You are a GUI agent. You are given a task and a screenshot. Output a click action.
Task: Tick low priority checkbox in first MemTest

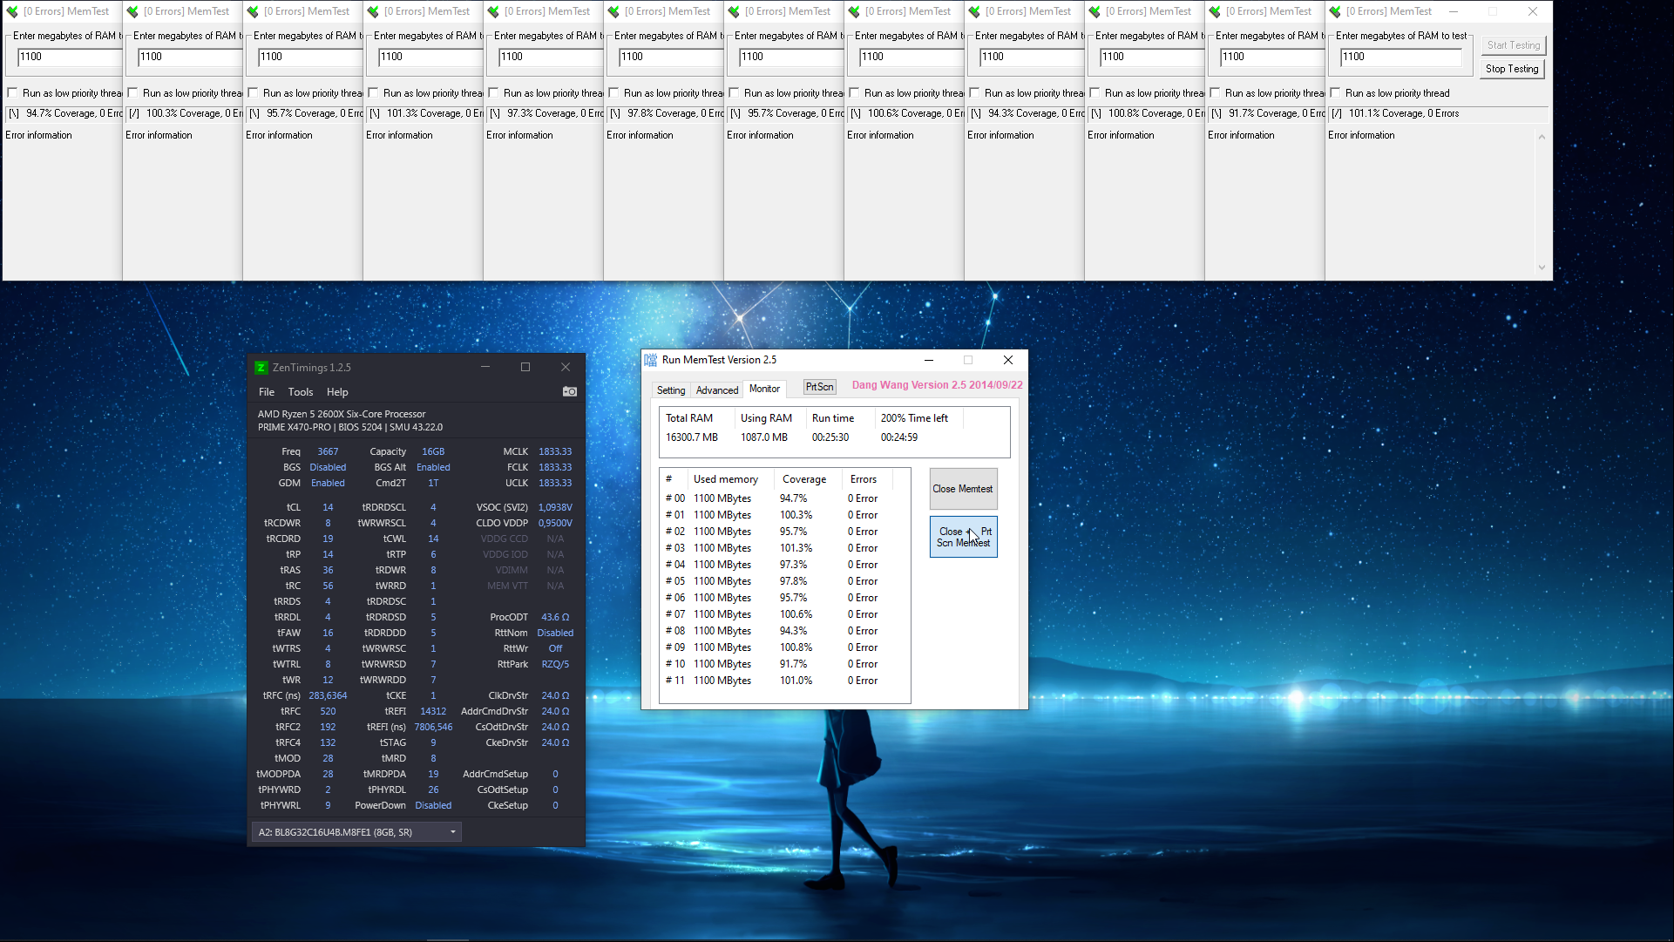pyautogui.click(x=13, y=93)
